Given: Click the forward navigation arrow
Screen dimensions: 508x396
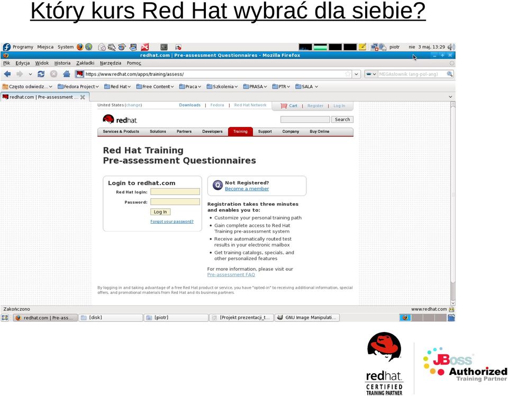Looking at the screenshot, I should 20,74.
